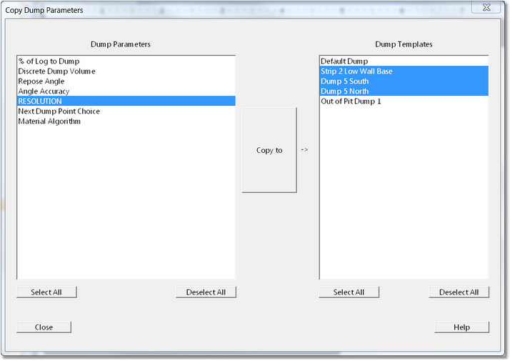Select 'Out of Pit Dump 1' template

pos(404,102)
